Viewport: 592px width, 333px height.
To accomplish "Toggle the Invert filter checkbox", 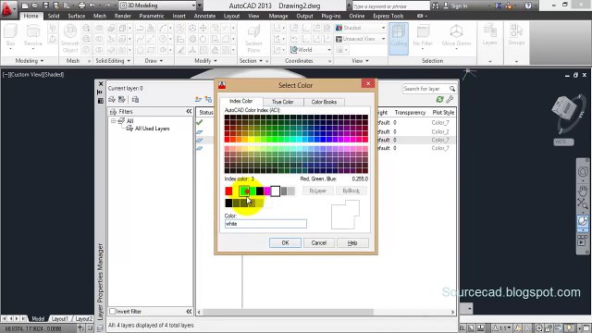I will tap(113, 312).
